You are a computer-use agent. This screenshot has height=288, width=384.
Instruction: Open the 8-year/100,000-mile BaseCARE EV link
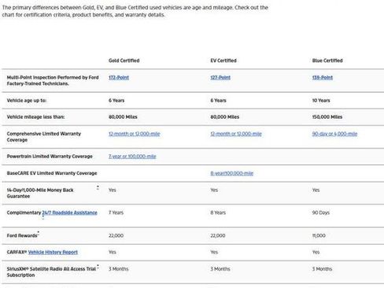tap(232, 173)
